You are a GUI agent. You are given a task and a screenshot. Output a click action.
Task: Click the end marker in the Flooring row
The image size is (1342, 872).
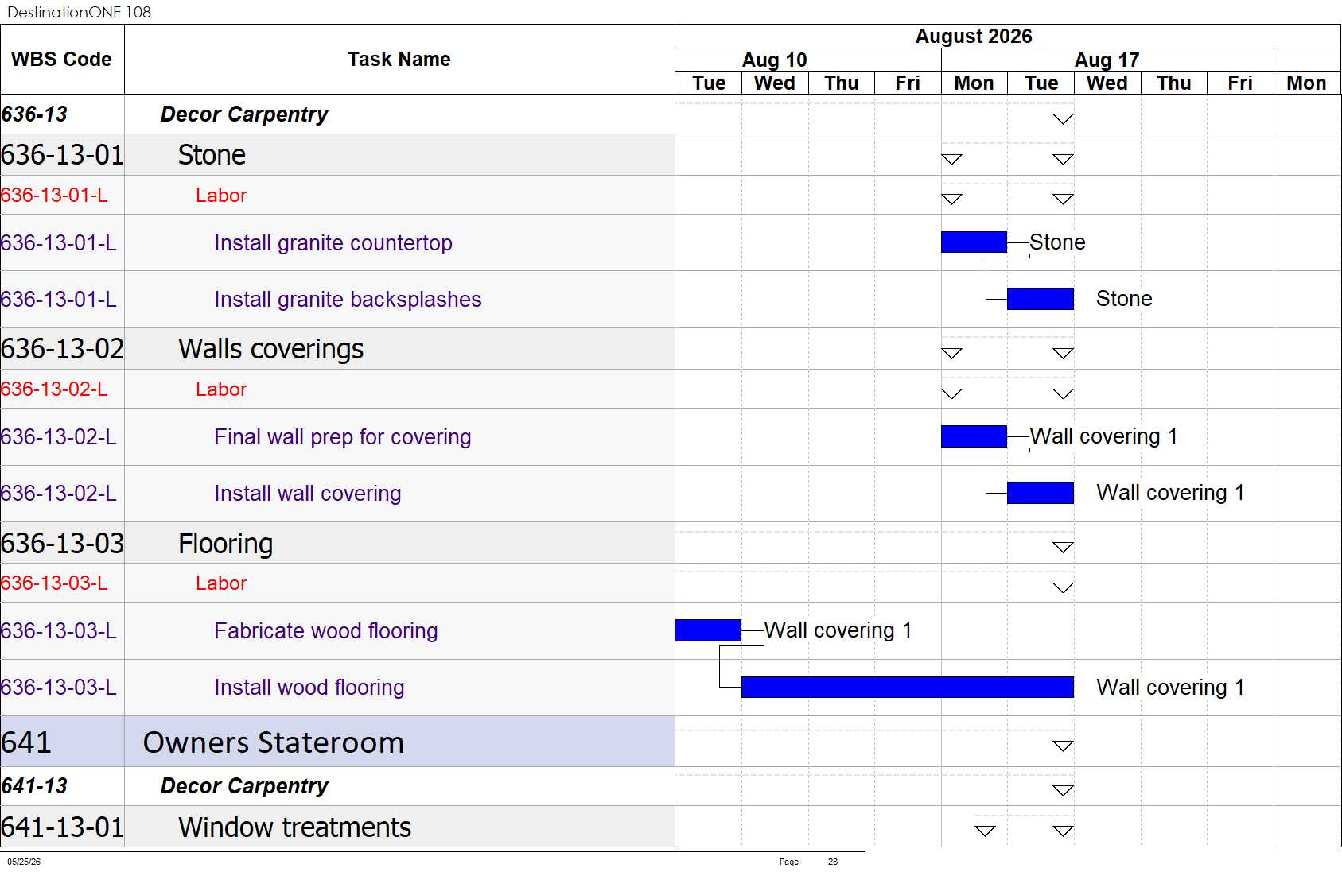(1063, 547)
